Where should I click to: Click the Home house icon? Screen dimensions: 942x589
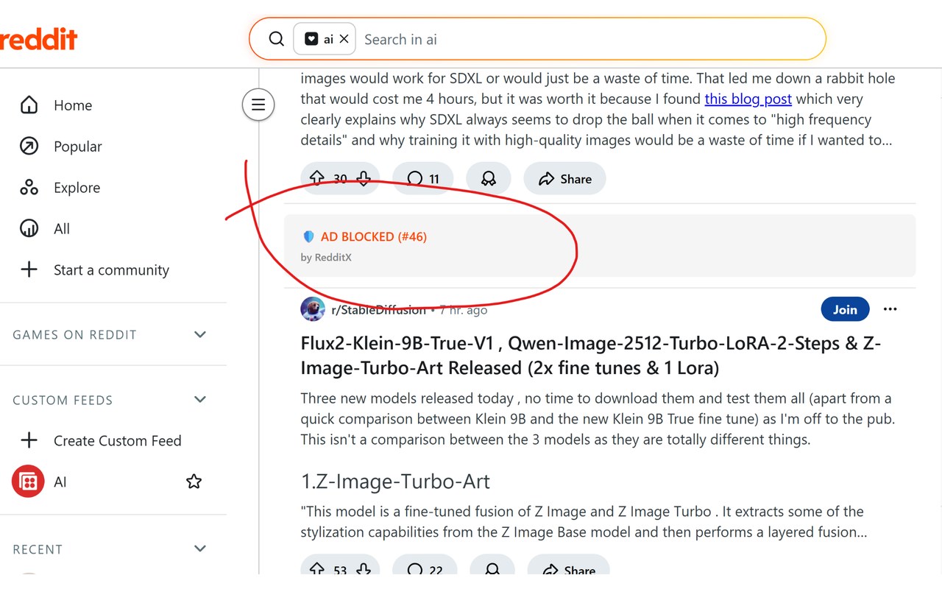pyautogui.click(x=29, y=105)
